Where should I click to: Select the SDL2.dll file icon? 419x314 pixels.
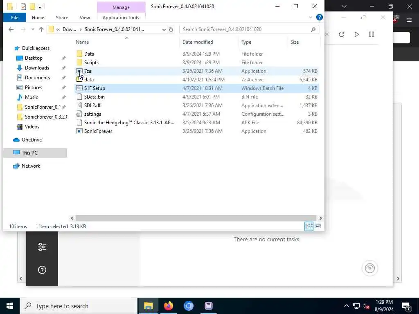[x=79, y=105]
